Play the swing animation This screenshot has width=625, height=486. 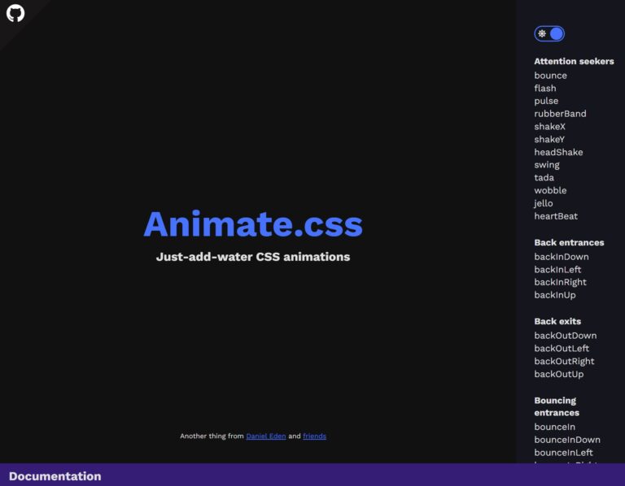coord(547,165)
